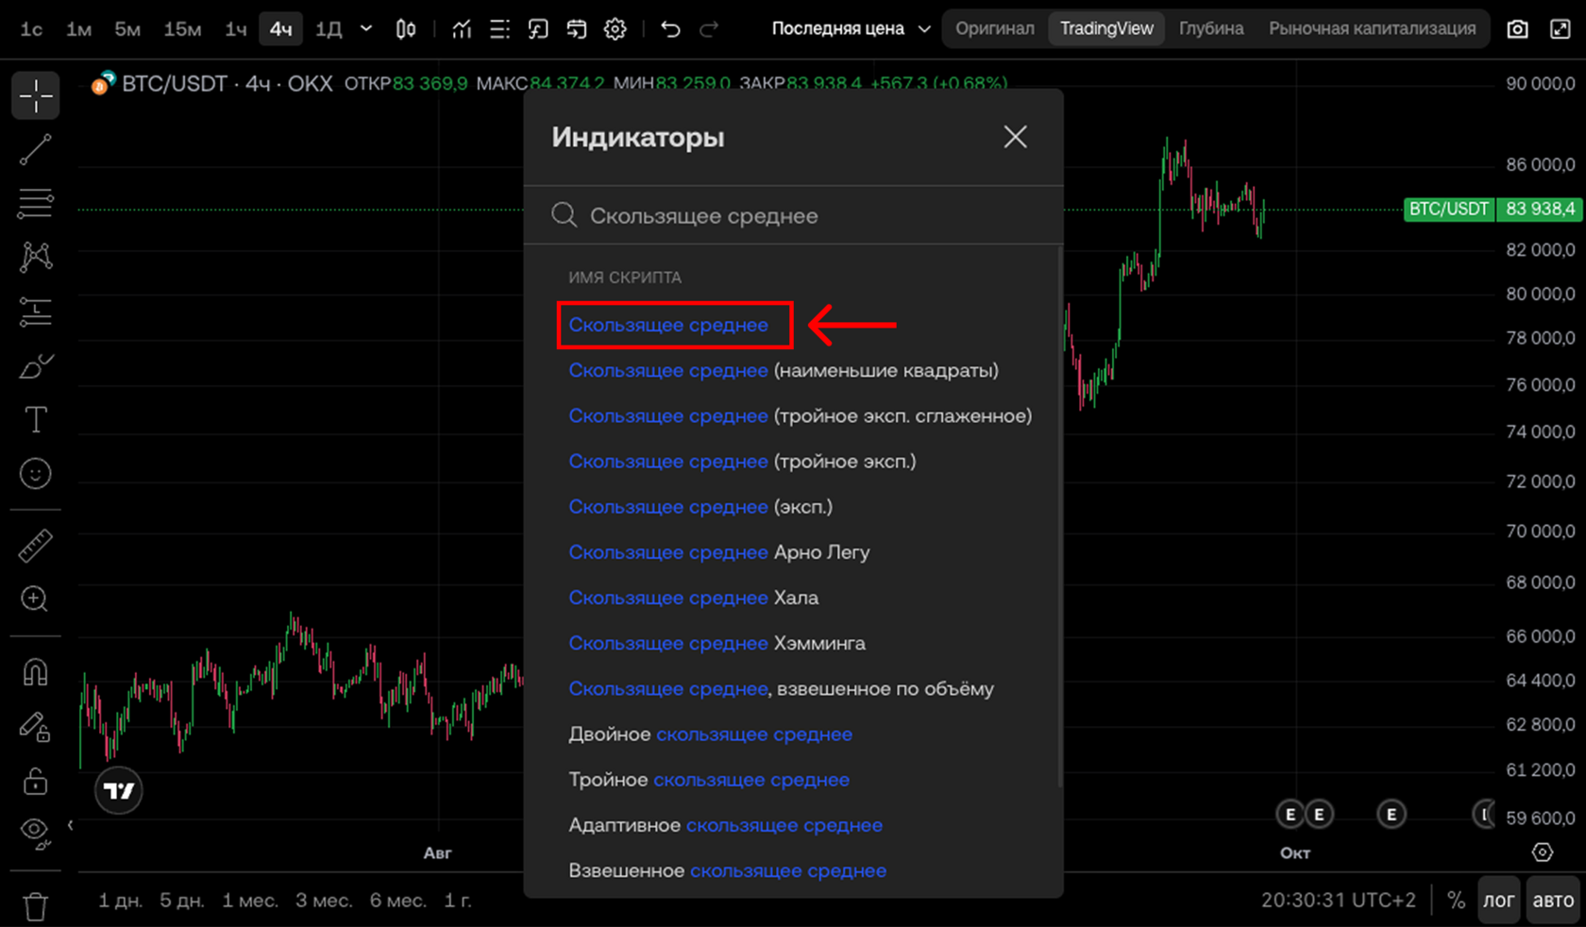Toggle hide all drawings eye icon
This screenshot has width=1586, height=927.
[x=35, y=831]
